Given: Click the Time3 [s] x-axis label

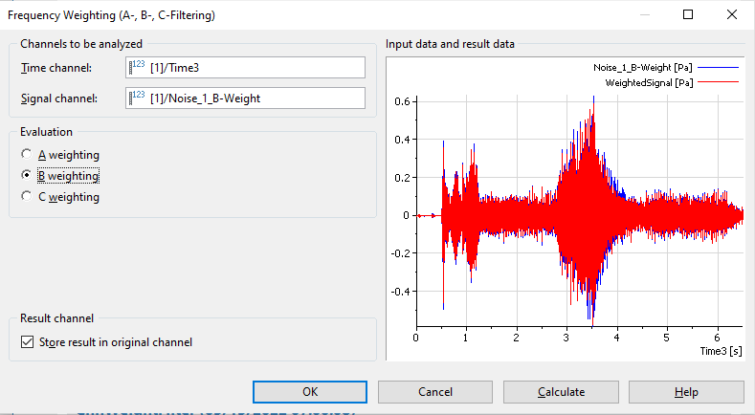Looking at the screenshot, I should [721, 352].
